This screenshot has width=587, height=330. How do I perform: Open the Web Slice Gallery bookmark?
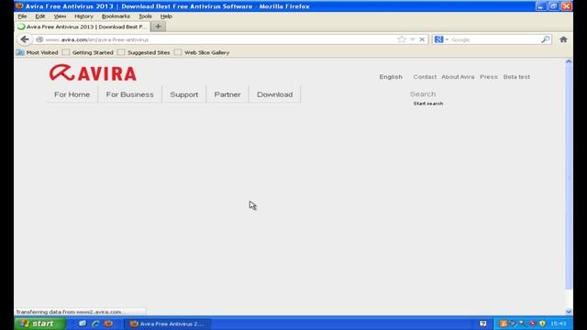pyautogui.click(x=202, y=52)
